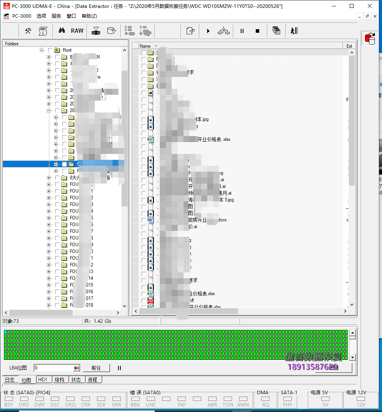
Task: Click the red database cylinders icon
Action: click(x=370, y=39)
